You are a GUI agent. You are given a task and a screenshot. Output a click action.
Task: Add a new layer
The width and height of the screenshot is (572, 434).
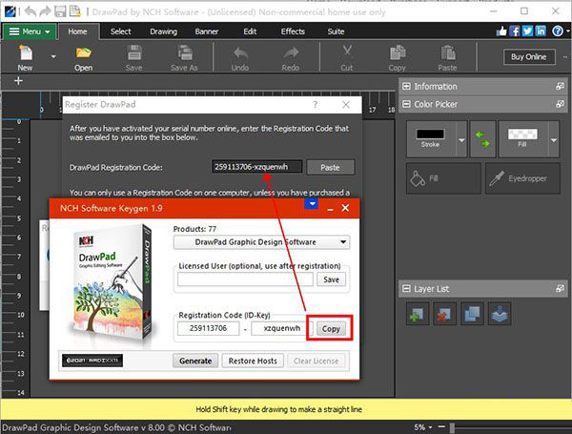click(x=417, y=314)
